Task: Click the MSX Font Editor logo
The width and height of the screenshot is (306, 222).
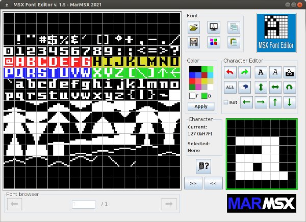Action: pos(276,33)
